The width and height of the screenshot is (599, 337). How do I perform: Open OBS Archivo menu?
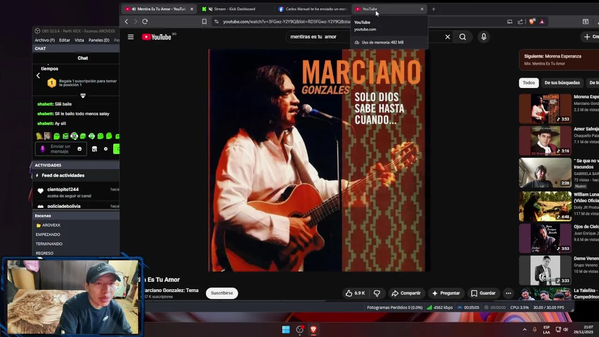click(x=44, y=40)
